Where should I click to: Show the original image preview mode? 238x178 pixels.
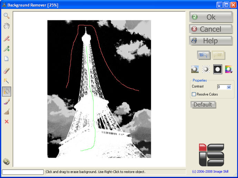[195, 69]
